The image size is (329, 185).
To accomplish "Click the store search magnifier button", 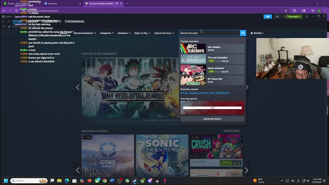I will (x=243, y=33).
